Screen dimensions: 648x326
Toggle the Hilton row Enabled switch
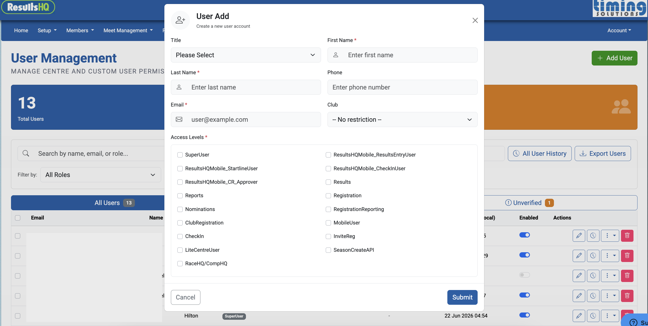pos(524,315)
